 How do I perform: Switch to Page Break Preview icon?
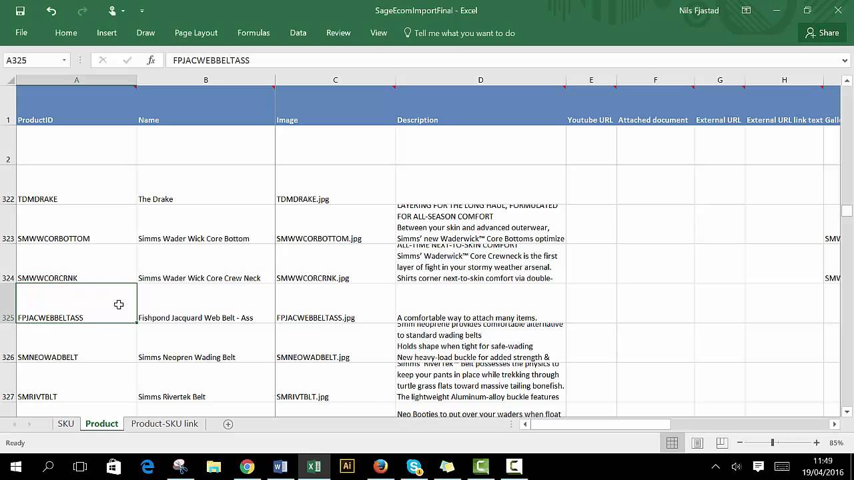click(722, 443)
